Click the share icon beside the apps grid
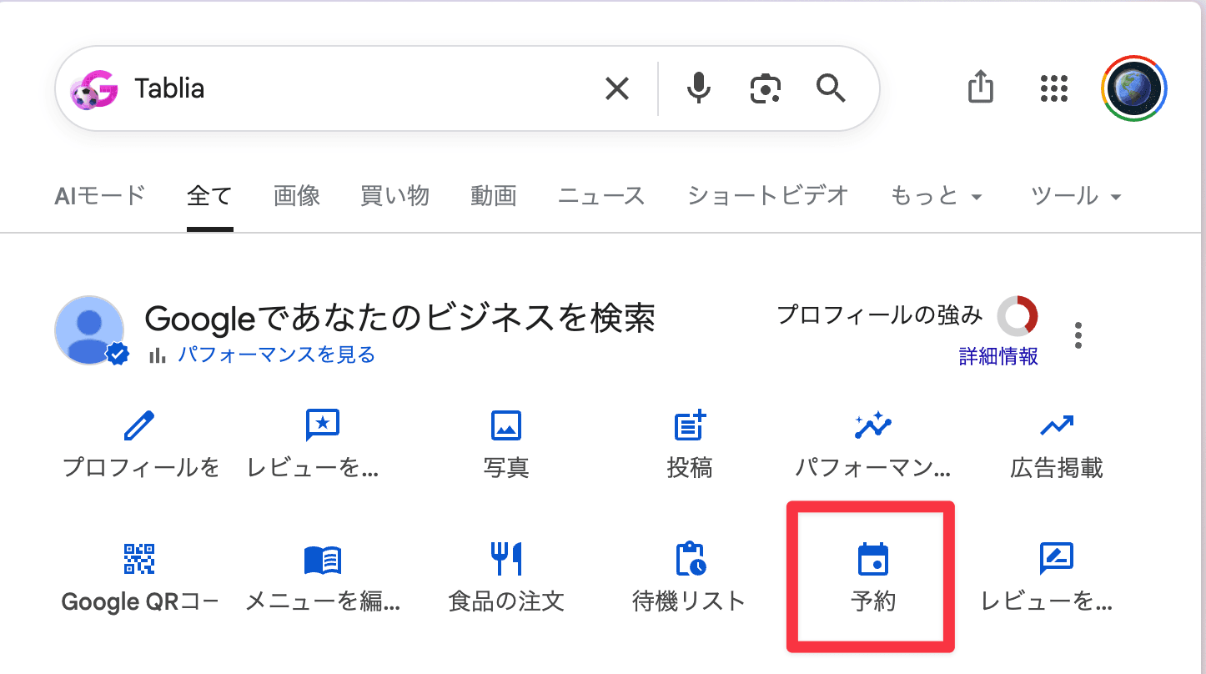Viewport: 1206px width, 674px height. tap(981, 87)
